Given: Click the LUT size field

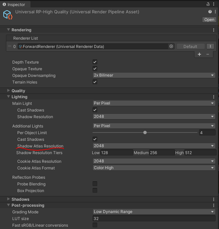Looking at the screenshot, I should tap(154, 218).
